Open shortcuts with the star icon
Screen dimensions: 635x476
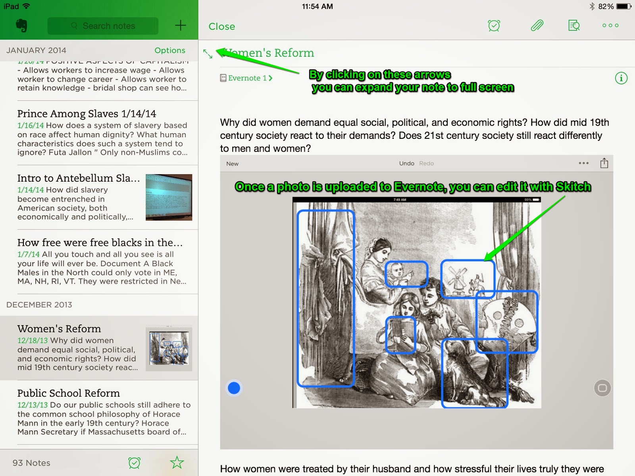177,463
